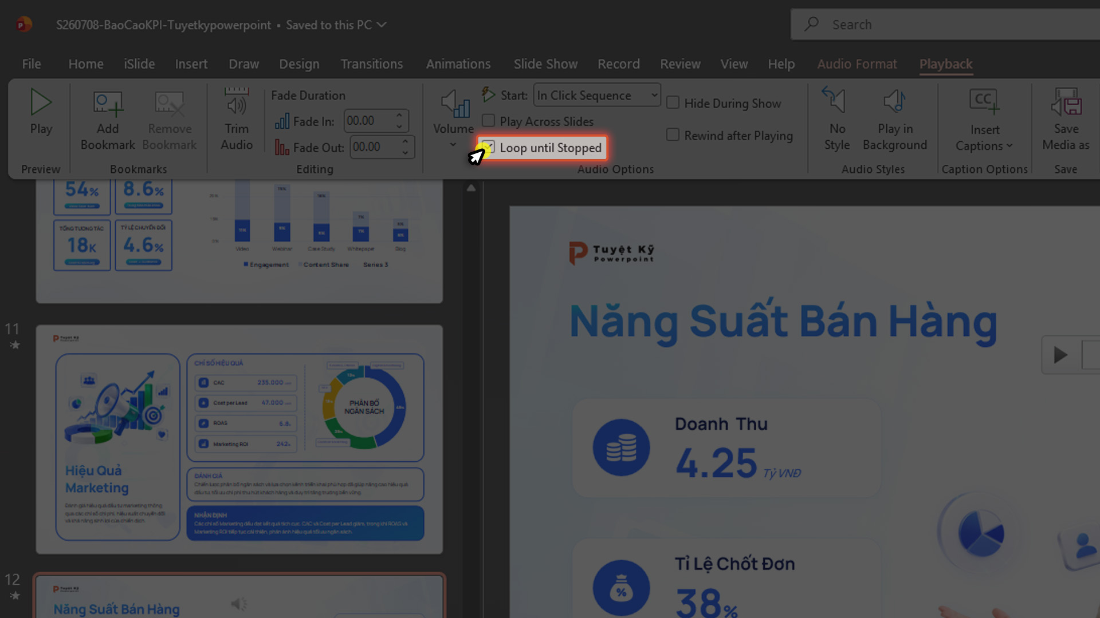Select the slide thumbnail with the bar chart
The width and height of the screenshot is (1100, 618).
pyautogui.click(x=239, y=241)
